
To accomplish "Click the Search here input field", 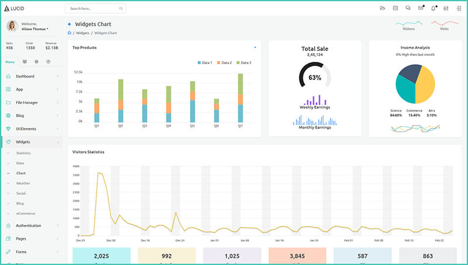I will pyautogui.click(x=94, y=9).
